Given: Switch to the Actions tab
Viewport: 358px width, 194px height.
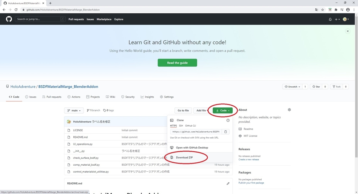Looking at the screenshot, I should (x=74, y=97).
